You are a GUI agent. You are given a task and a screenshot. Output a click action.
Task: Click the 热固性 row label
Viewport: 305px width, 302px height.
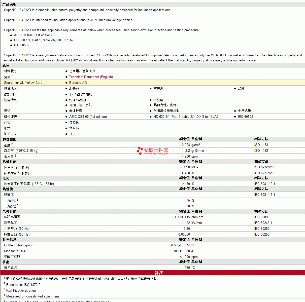tap(9, 195)
